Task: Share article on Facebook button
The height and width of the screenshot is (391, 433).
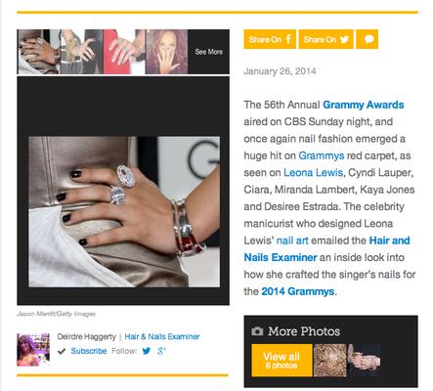Action: coord(270,39)
